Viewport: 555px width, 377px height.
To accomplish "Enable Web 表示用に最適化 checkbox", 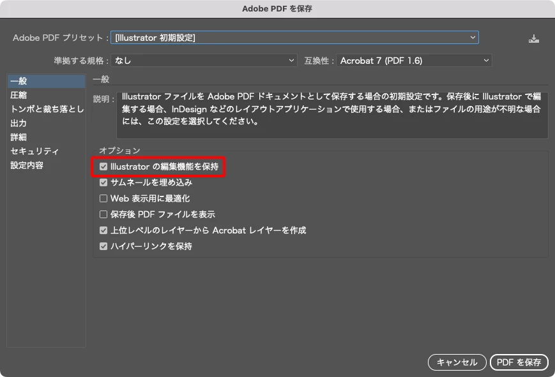I will pyautogui.click(x=103, y=198).
